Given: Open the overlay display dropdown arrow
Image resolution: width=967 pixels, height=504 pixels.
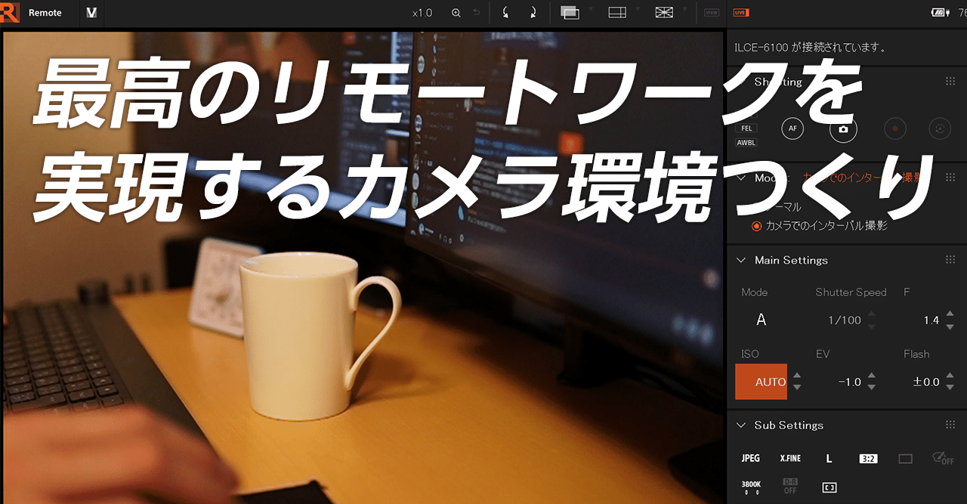Looking at the screenshot, I should tap(591, 9).
